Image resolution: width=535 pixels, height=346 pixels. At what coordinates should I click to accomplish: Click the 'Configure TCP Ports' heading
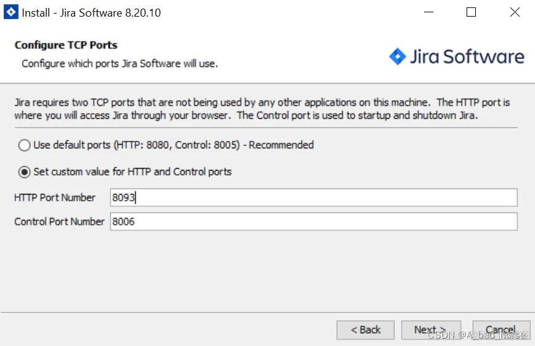click(66, 45)
